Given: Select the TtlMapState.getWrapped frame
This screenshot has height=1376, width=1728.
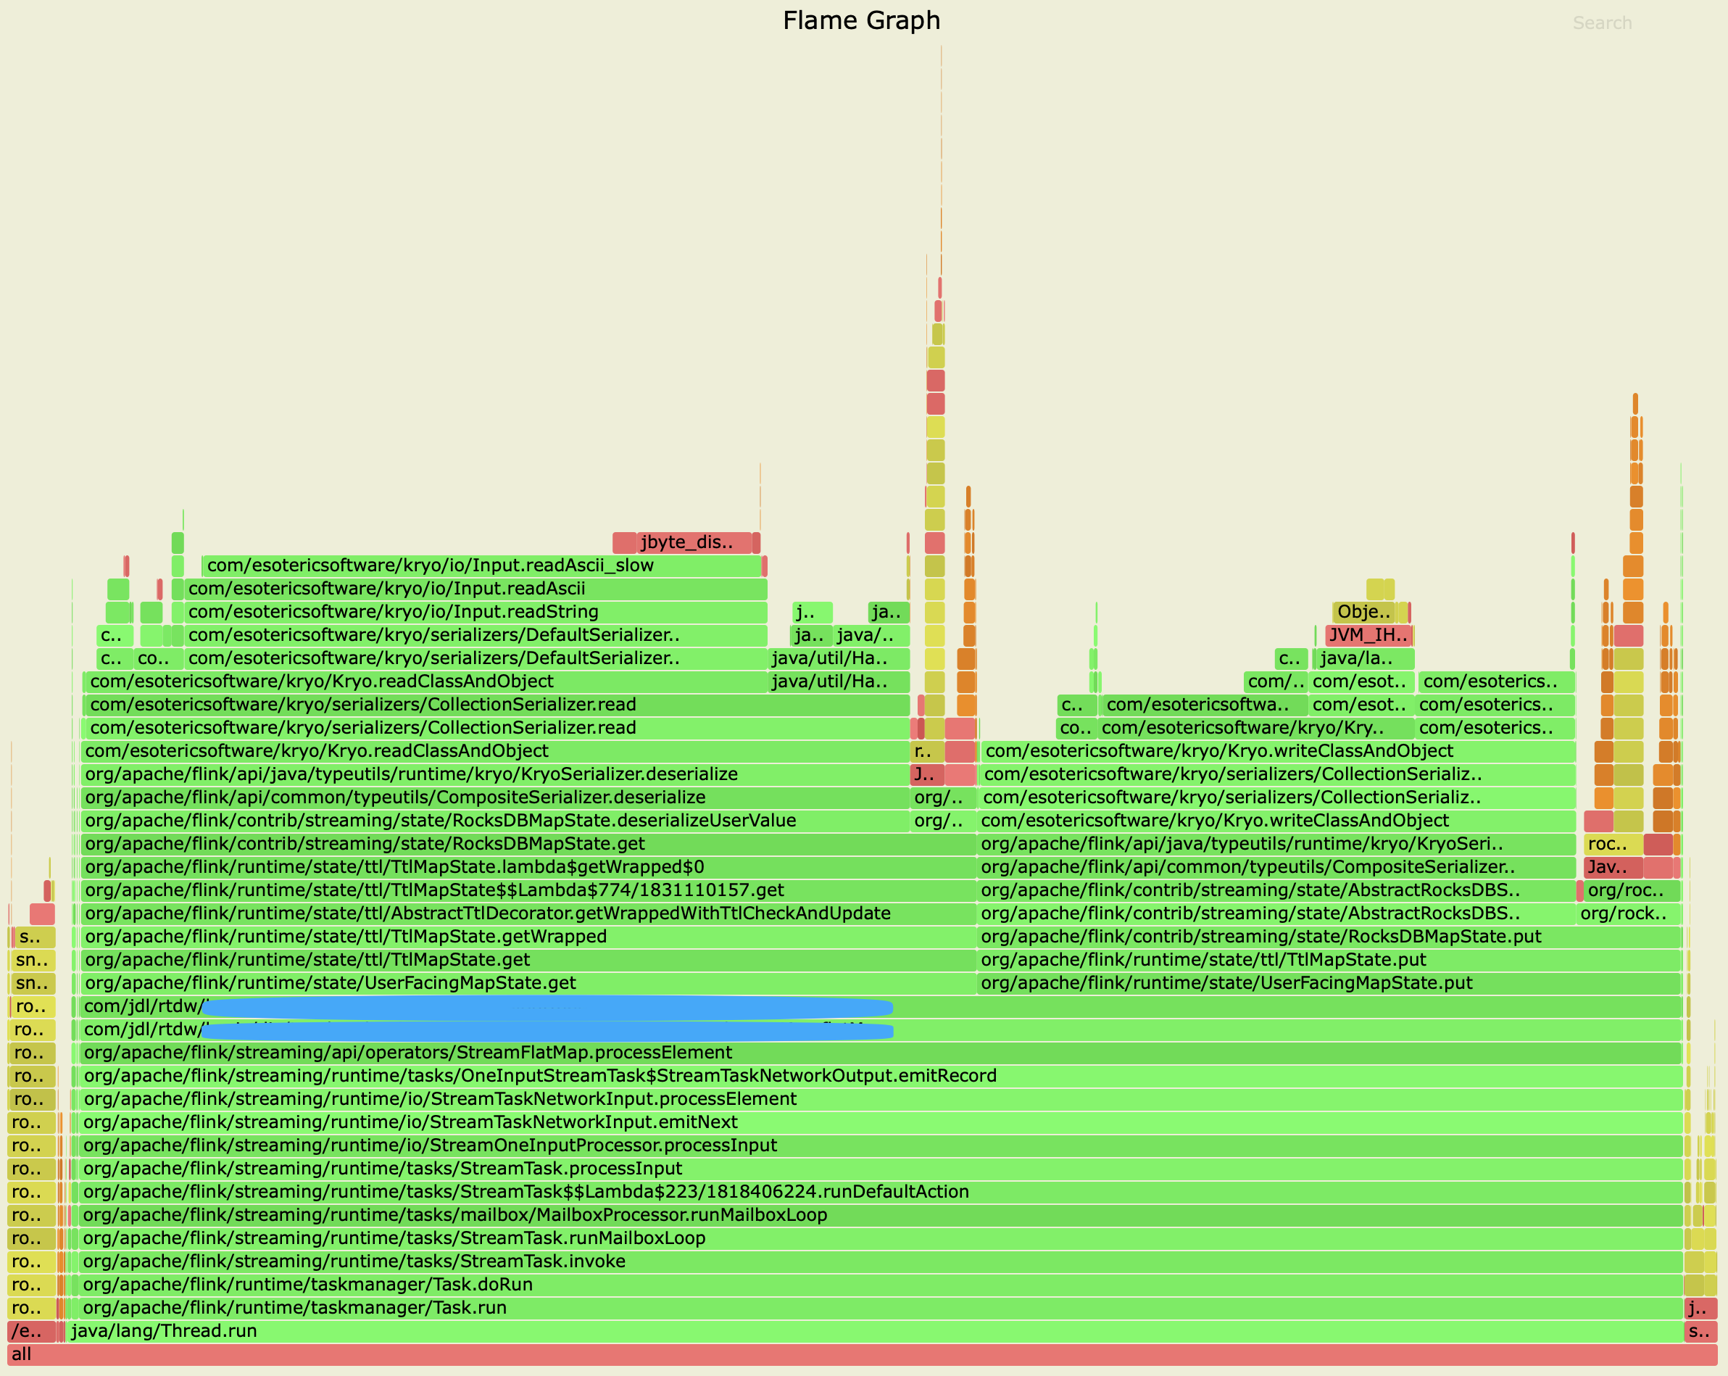Looking at the screenshot, I should 528,936.
